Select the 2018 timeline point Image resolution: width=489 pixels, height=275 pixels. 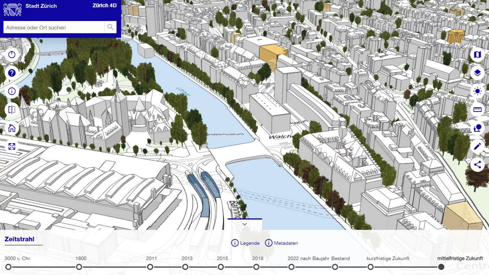point(256,267)
